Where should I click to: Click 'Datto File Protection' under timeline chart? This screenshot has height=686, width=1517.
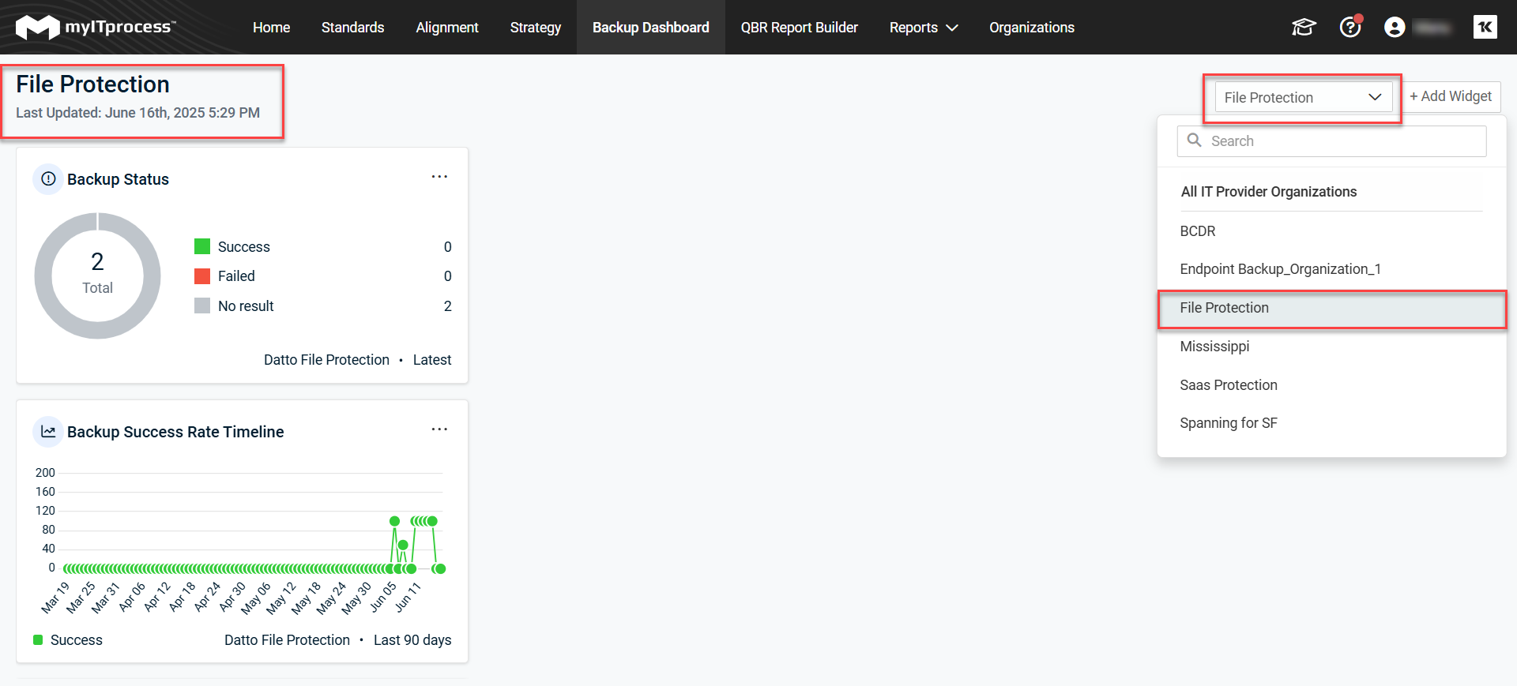click(287, 640)
